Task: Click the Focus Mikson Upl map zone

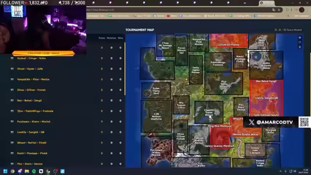Action: (181, 50)
